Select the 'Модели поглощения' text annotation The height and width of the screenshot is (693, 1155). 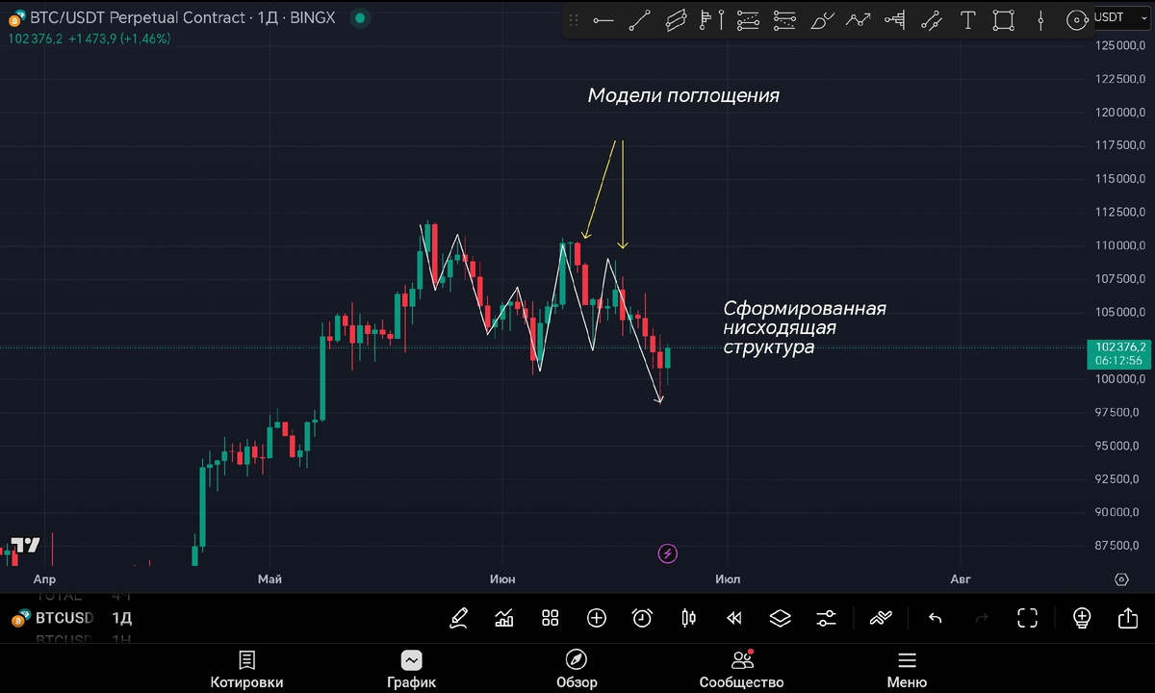683,96
